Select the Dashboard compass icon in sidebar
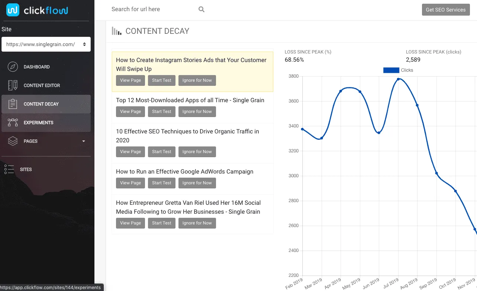Image resolution: width=477 pixels, height=291 pixels. (12, 67)
